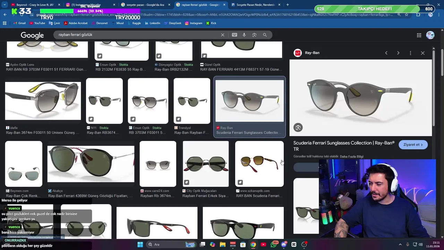Open the Akakçe Ray-Ban Ferrari 4369M thumbnail
This screenshot has height=250, width=444.
(91, 164)
